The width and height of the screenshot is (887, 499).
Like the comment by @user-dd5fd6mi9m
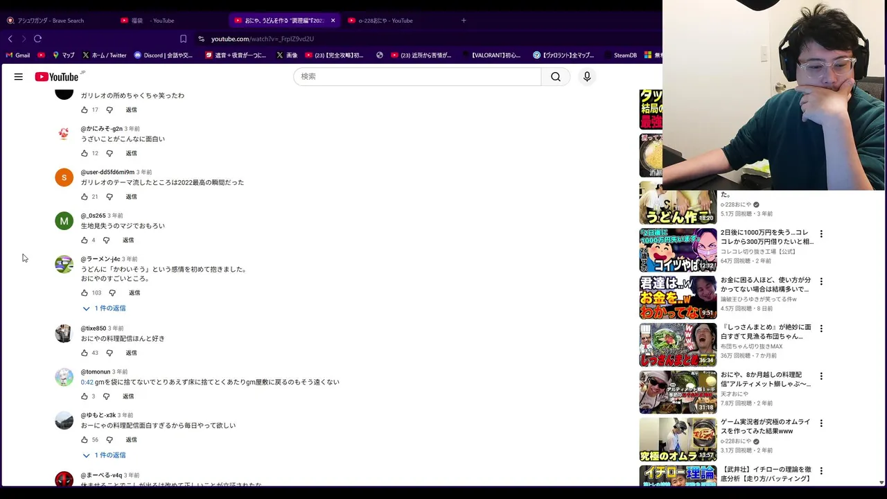point(85,197)
